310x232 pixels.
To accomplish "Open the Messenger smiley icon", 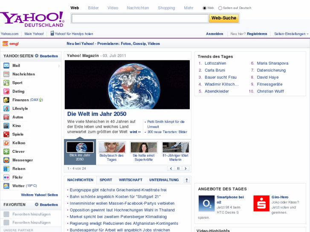I will pyautogui.click(x=6, y=160).
